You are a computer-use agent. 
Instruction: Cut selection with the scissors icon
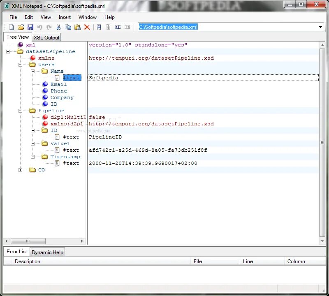(58, 27)
